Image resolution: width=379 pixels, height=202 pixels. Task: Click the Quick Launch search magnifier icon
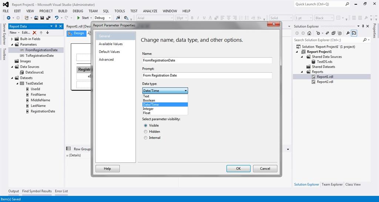[347, 4]
